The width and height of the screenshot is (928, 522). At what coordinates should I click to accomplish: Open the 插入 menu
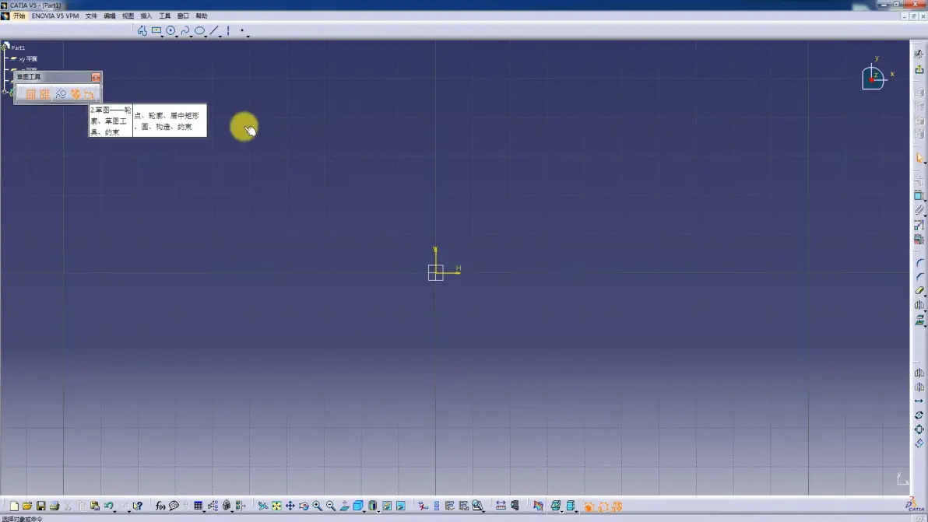pyautogui.click(x=146, y=16)
